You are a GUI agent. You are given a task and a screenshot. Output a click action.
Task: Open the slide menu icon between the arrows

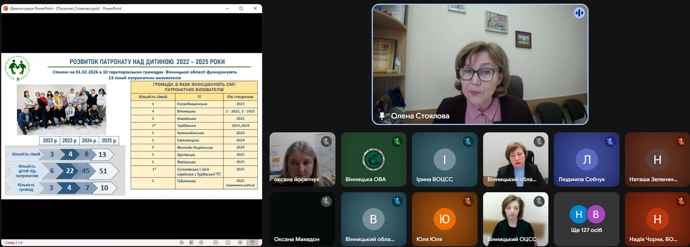191,243
